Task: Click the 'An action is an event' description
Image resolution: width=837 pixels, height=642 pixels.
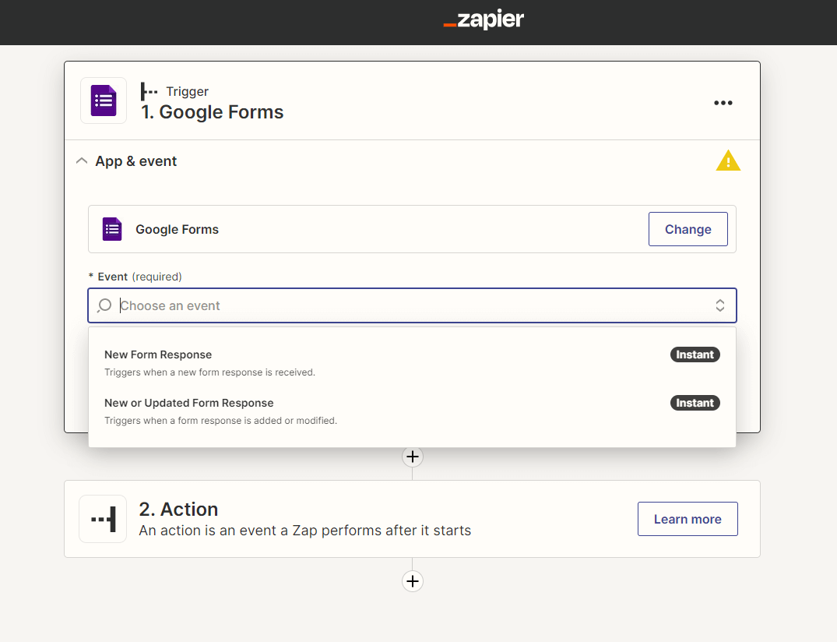Action: (x=304, y=531)
